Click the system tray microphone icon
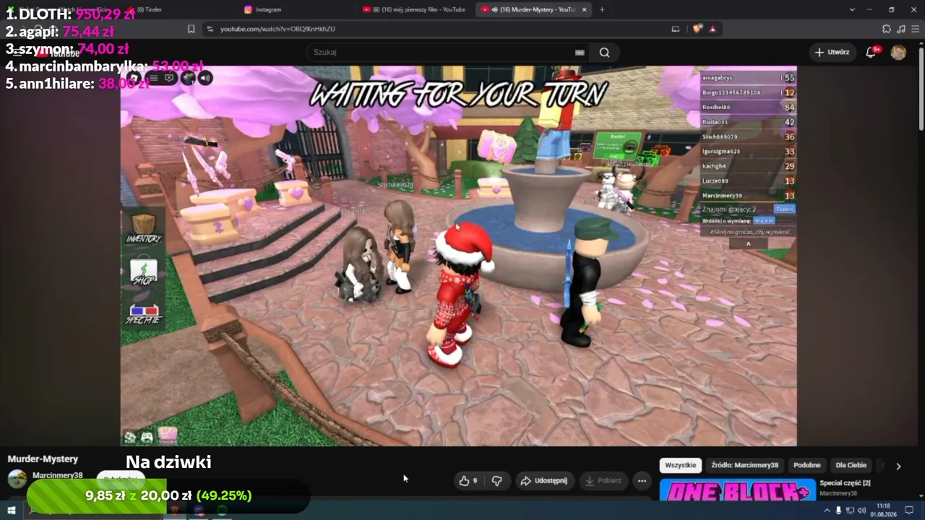Viewport: 925px width, 520px height. pyautogui.click(x=838, y=511)
